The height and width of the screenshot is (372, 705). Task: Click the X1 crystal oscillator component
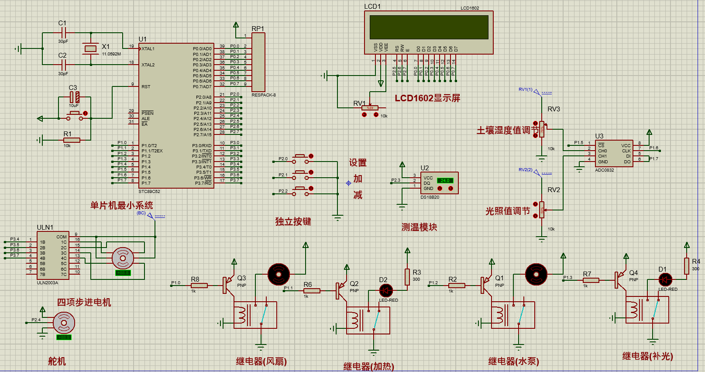pos(91,48)
